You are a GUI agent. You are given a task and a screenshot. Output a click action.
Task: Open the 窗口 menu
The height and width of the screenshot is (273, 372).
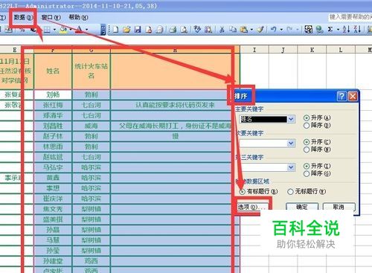(51, 17)
